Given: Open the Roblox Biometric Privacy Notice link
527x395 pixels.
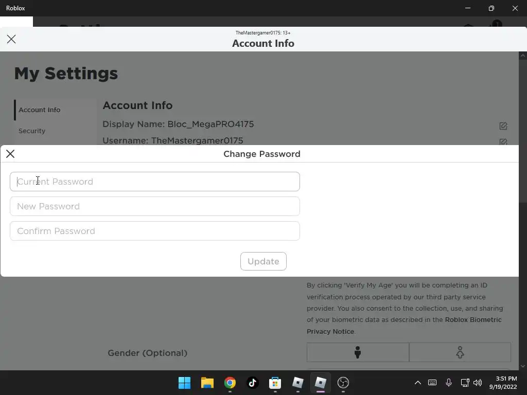Looking at the screenshot, I should [x=404, y=326].
